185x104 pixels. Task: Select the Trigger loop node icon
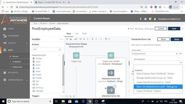(x=76, y=55)
